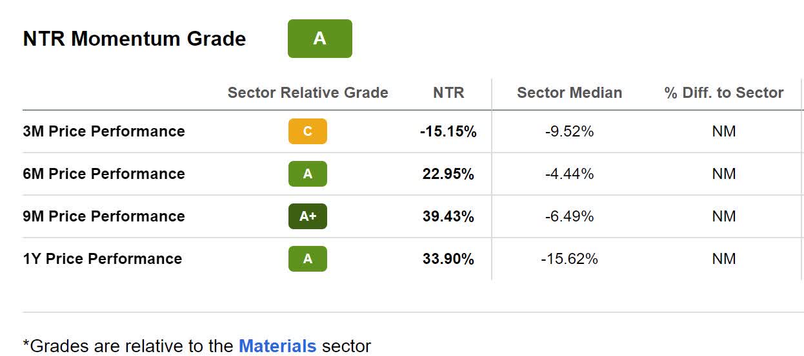Select the 1Y Price Performance row label
Image resolution: width=804 pixels, height=356 pixels.
103,259
